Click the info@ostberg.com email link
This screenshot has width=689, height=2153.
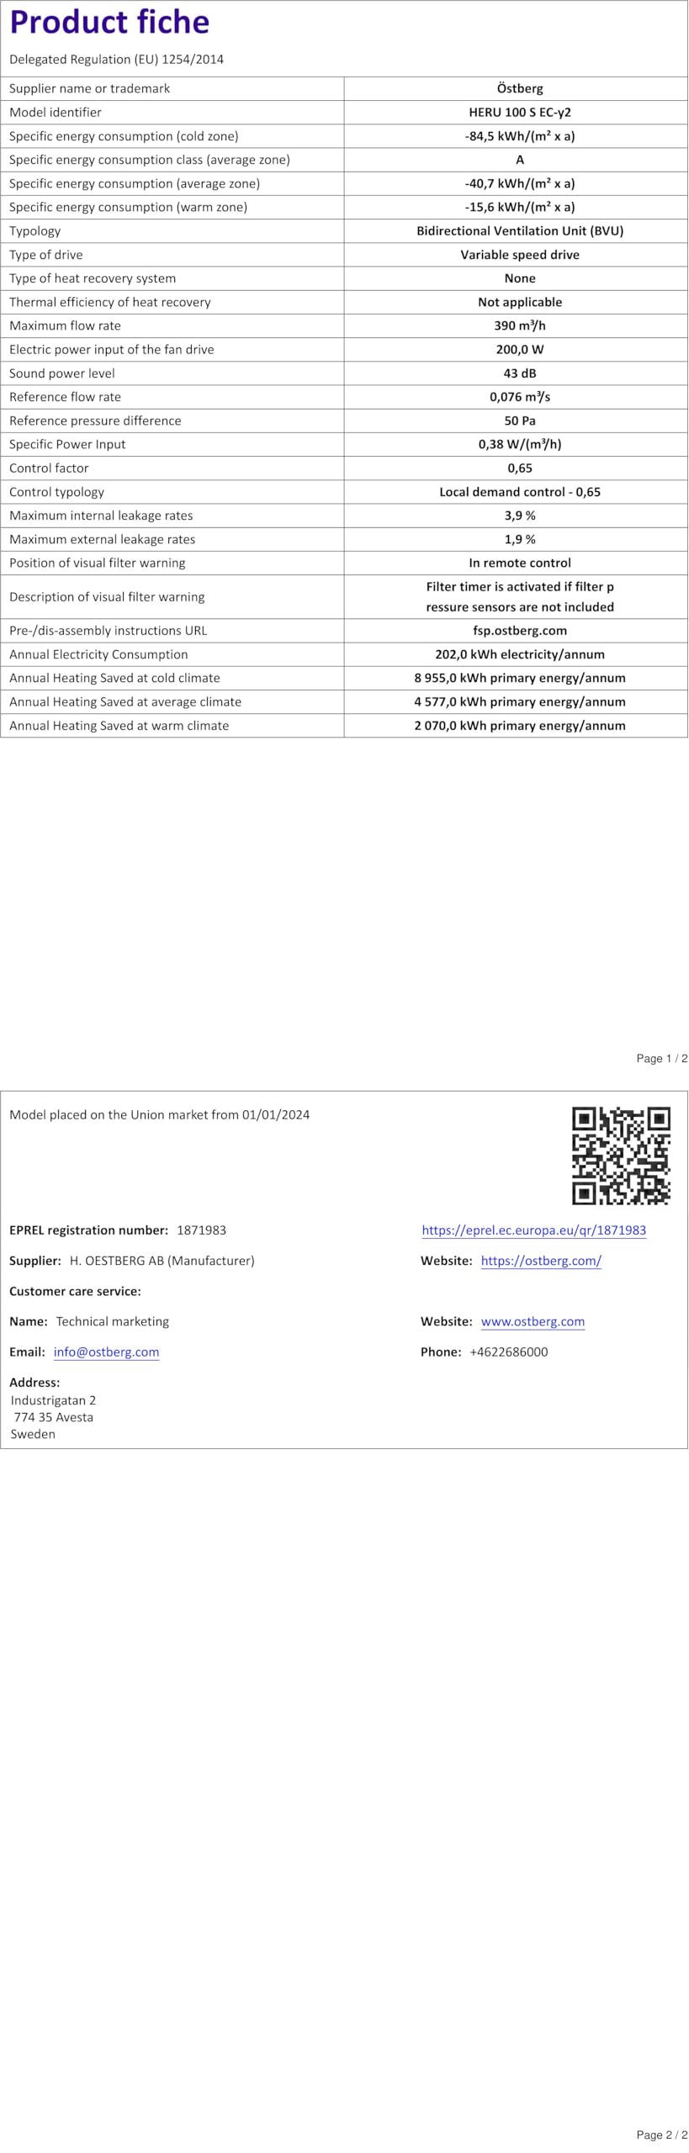pyautogui.click(x=106, y=1352)
